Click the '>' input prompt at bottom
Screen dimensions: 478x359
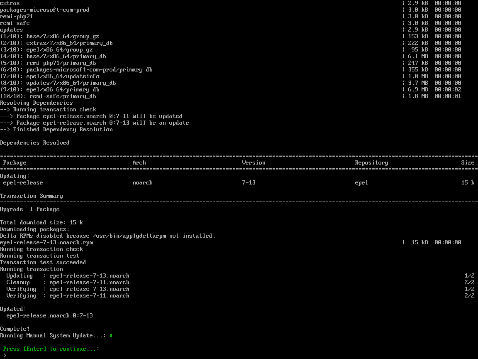coord(5,356)
